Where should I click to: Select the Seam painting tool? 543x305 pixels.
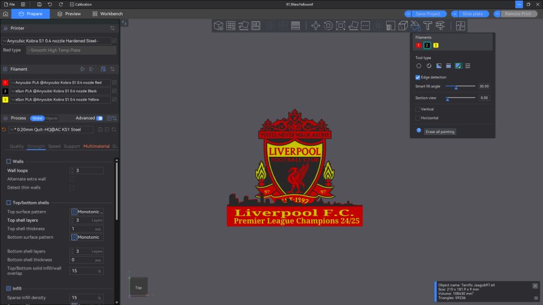point(403,25)
